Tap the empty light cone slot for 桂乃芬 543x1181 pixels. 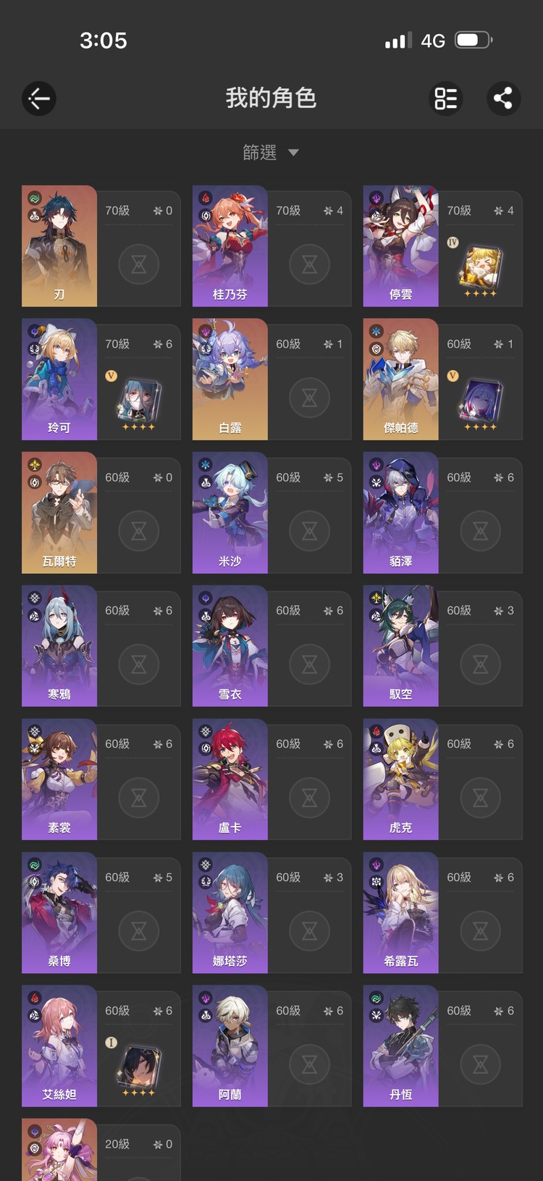pos(310,264)
